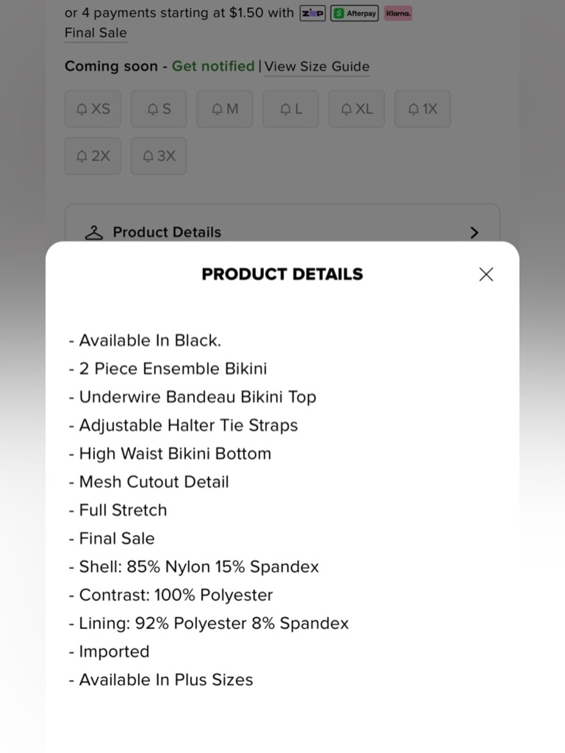Choose the 3X plus size option
The image size is (565, 753).
(159, 156)
